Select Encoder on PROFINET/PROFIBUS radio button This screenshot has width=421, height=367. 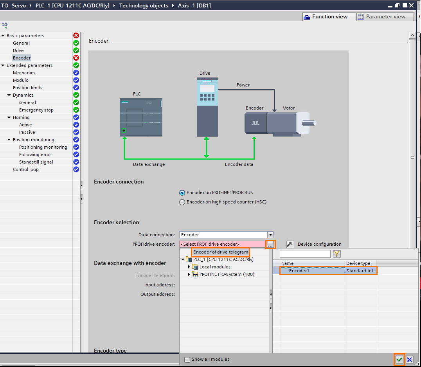[182, 193]
